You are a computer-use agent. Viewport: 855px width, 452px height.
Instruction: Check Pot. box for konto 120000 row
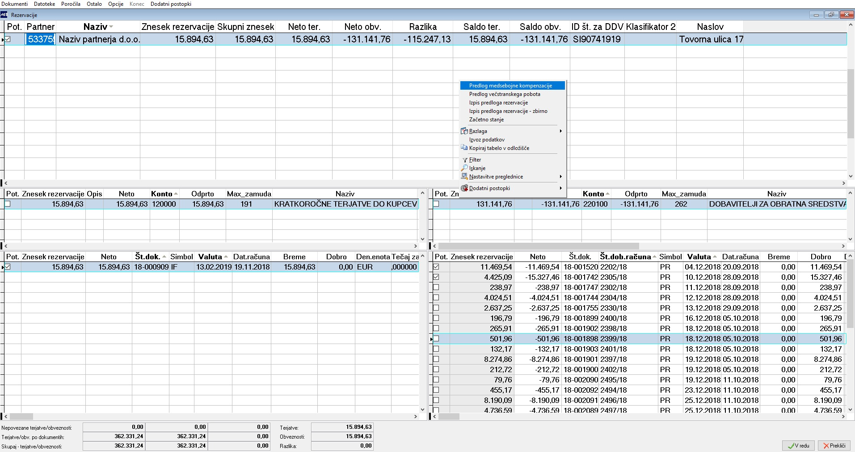click(x=8, y=204)
